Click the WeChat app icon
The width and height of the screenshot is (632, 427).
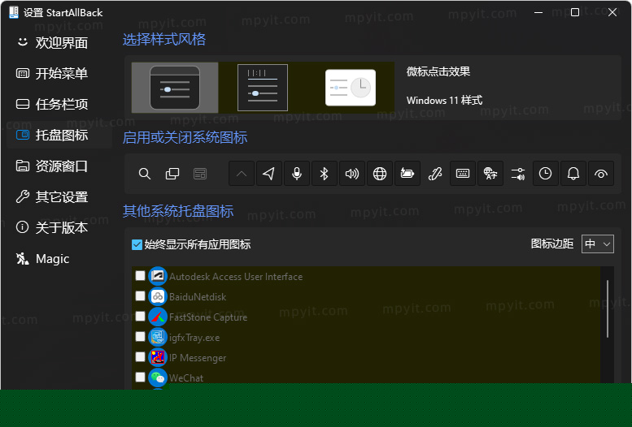pyautogui.click(x=158, y=377)
